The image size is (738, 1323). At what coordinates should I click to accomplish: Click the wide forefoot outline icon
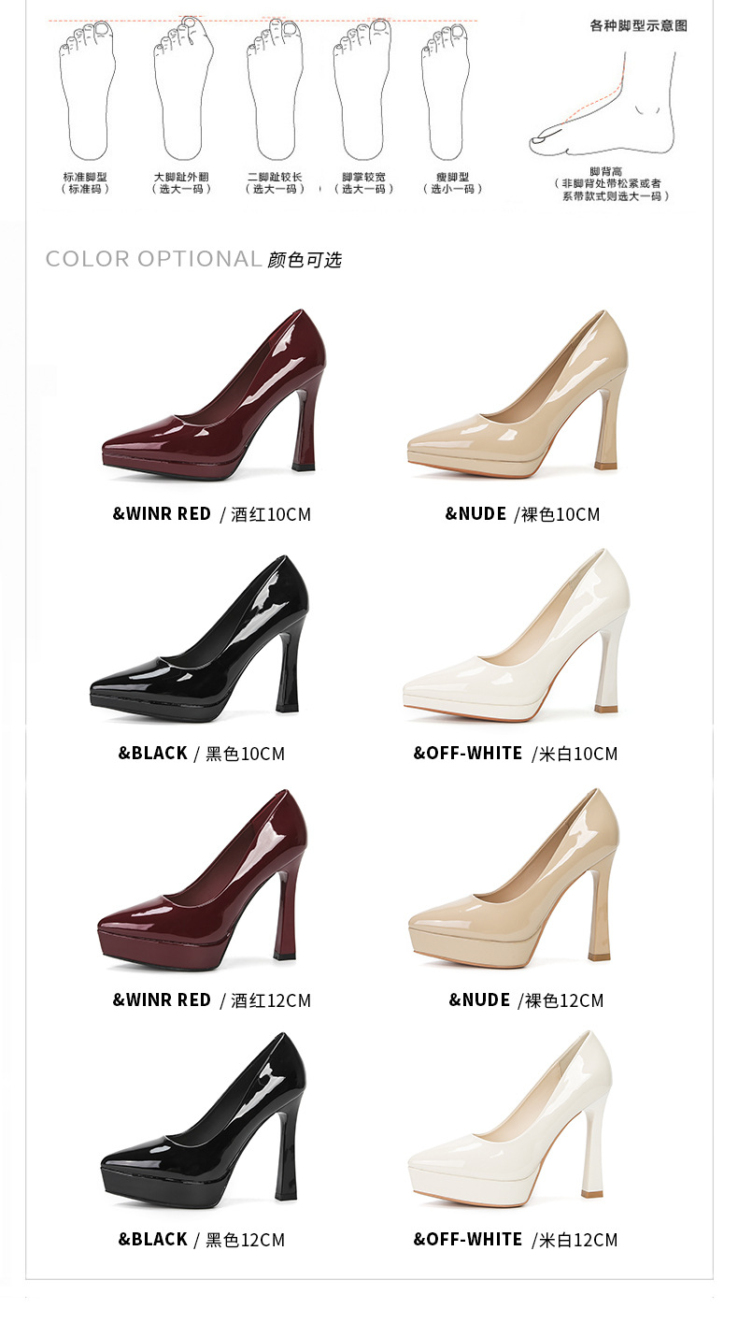363,91
